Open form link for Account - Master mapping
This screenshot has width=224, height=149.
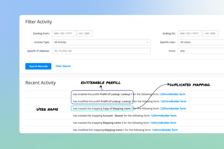(163, 116)
